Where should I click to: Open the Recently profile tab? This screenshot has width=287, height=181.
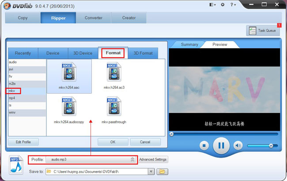pyautogui.click(x=23, y=53)
